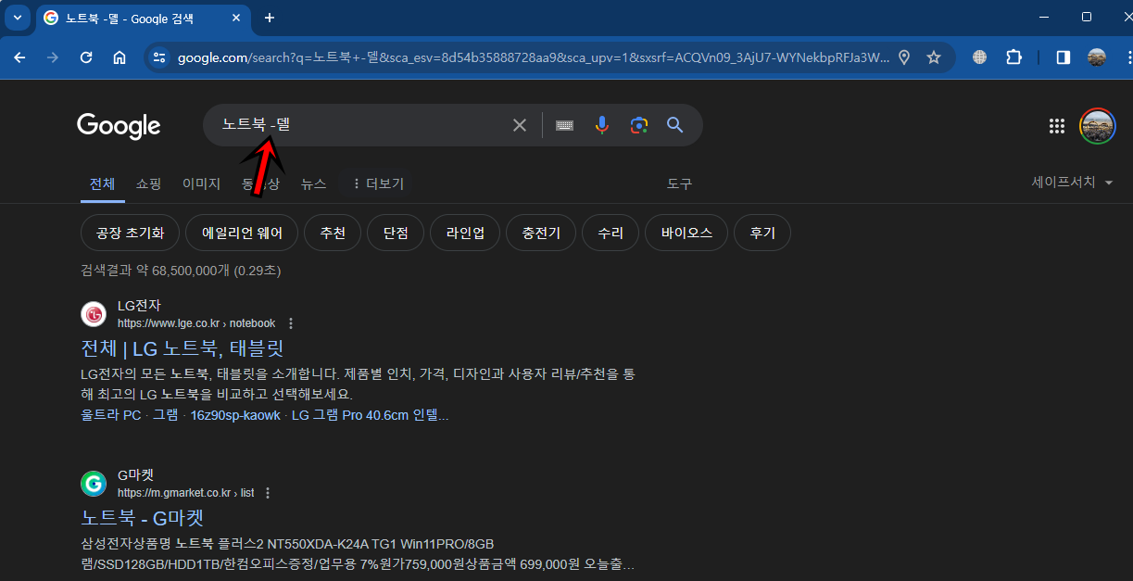Click the 에일리언 웨어 filter chip
Screen dimensions: 1133x581
(x=241, y=233)
